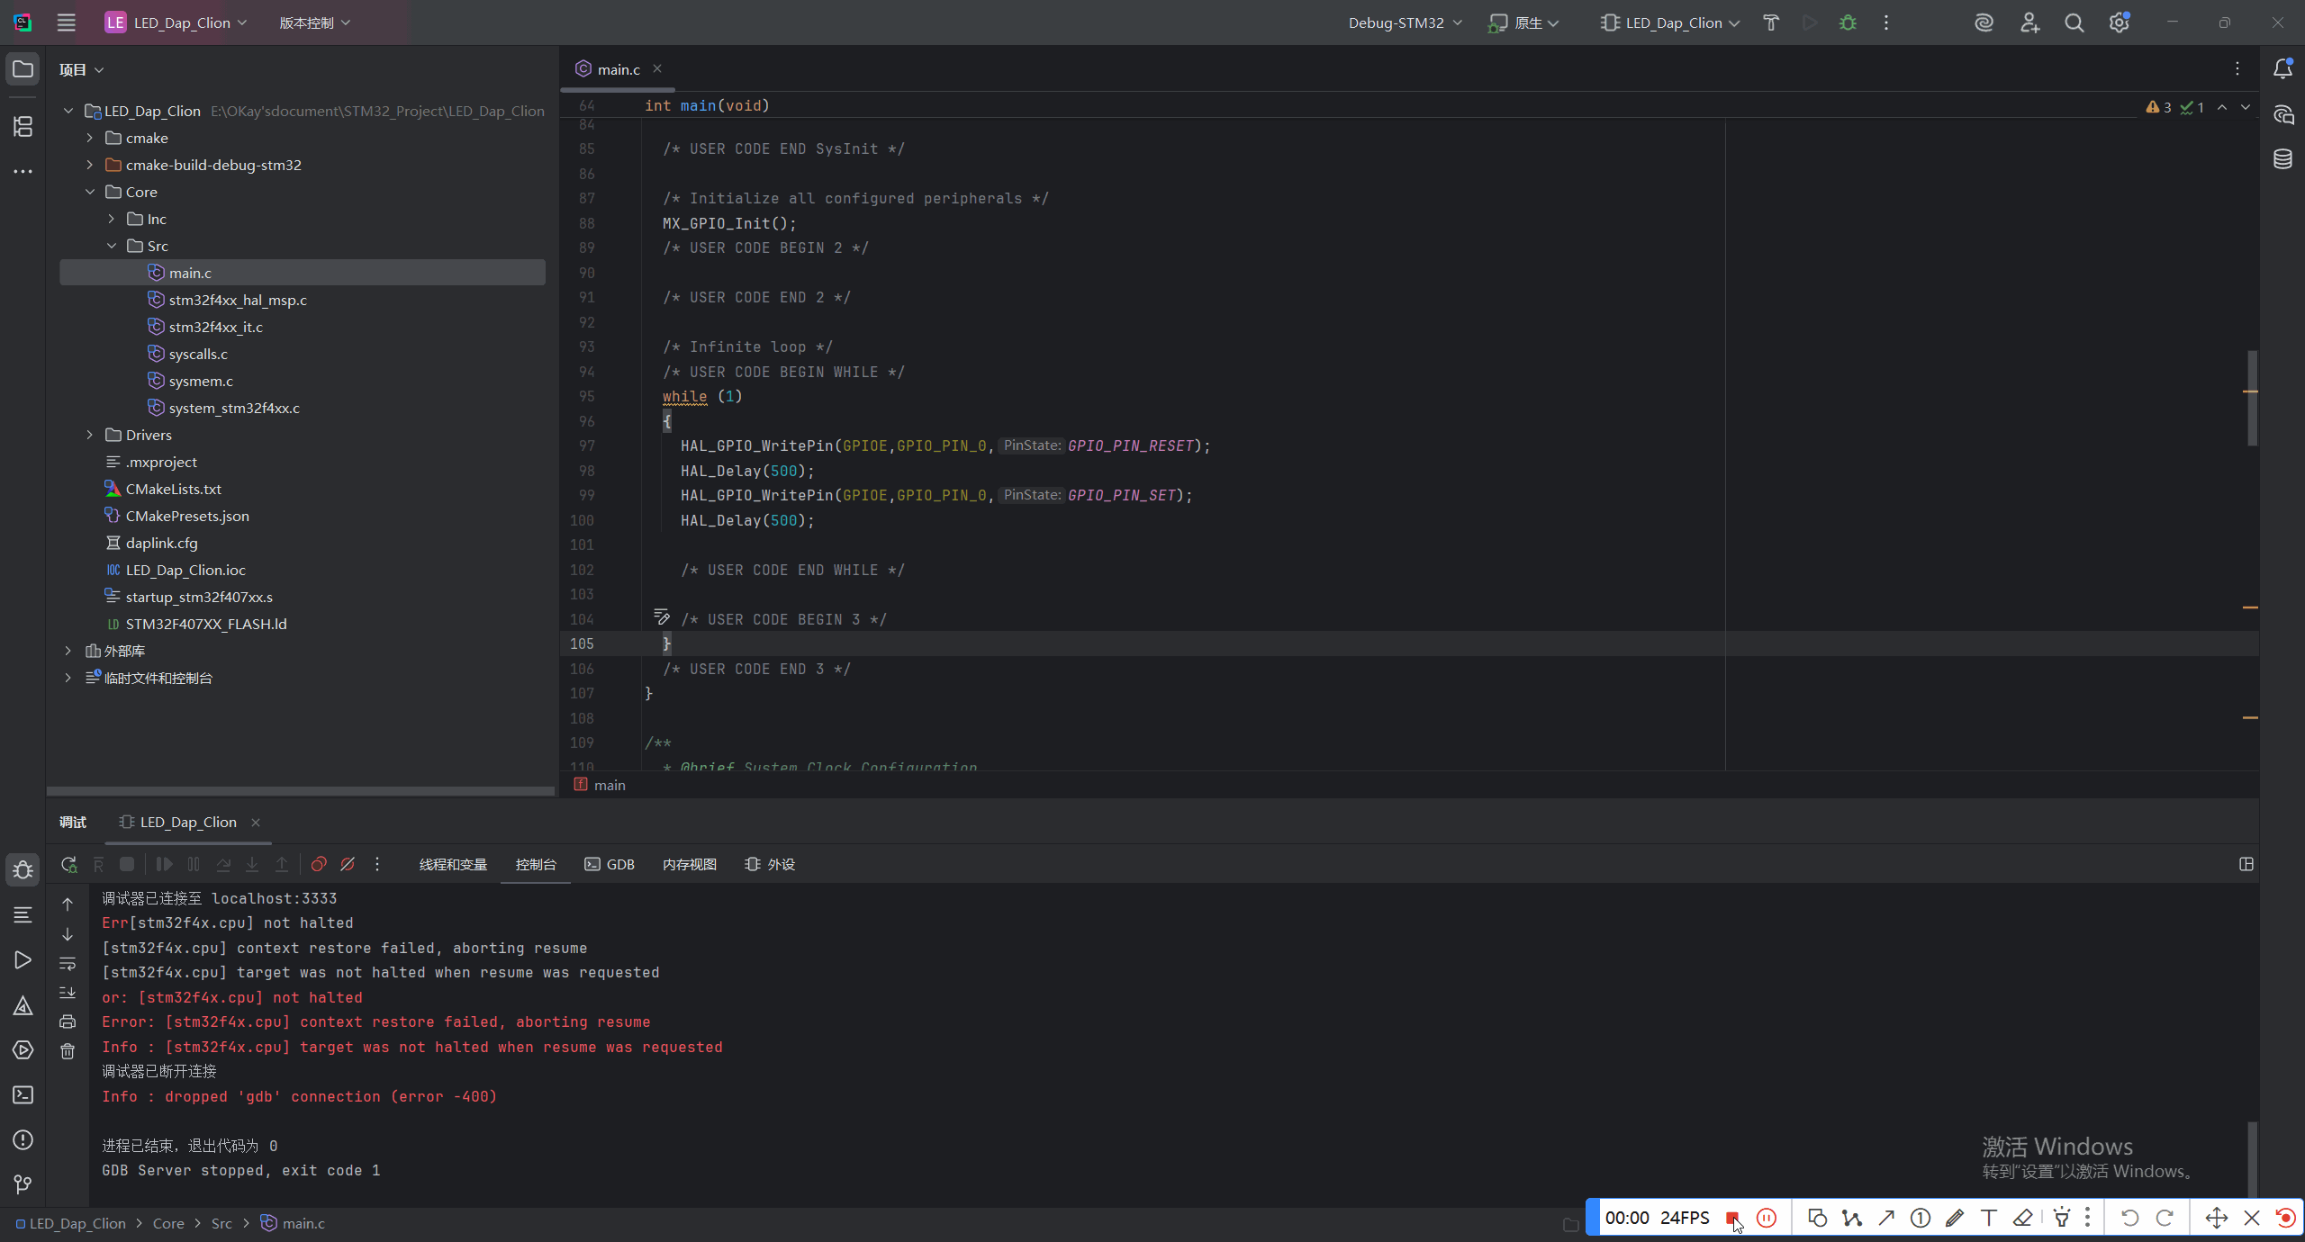The image size is (2305, 1242).
Task: Open Structure tool window icon
Action: coord(23,127)
